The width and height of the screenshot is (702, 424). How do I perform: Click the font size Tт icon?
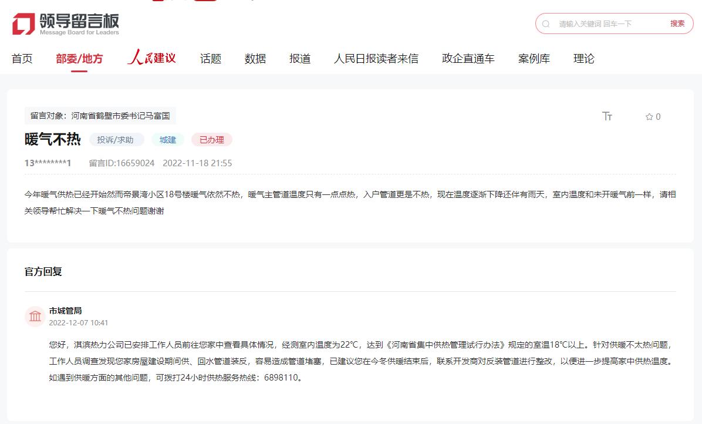pyautogui.click(x=607, y=116)
